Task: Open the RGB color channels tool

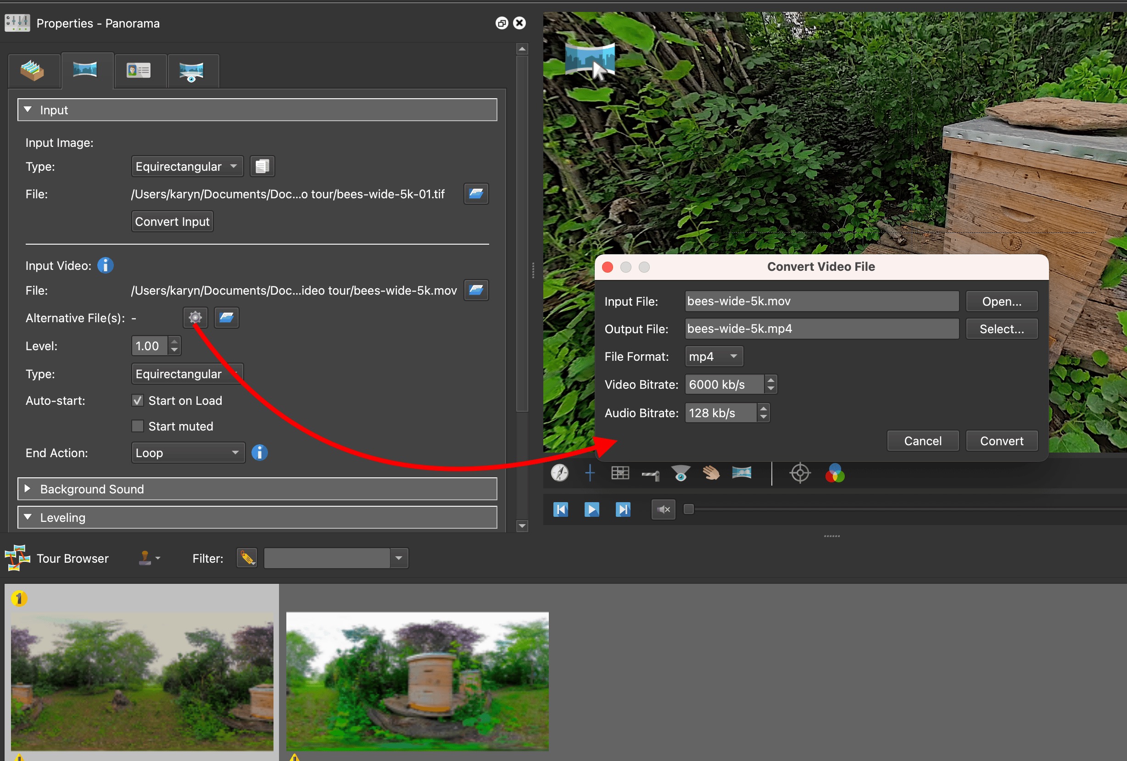Action: (x=834, y=473)
